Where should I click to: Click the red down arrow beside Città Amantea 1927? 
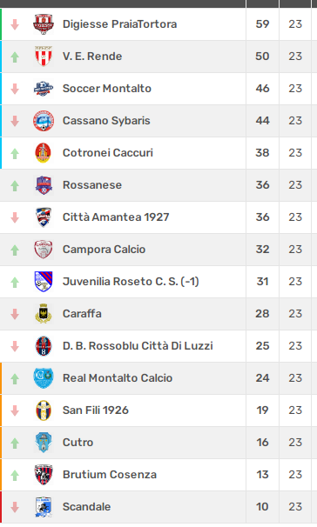tap(15, 217)
